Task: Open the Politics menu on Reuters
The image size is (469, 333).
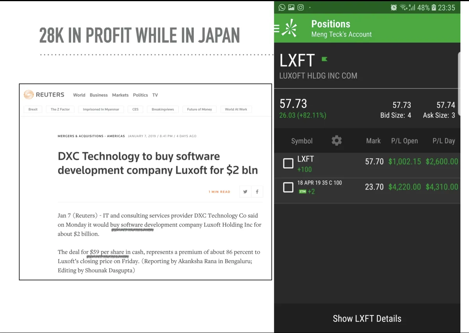Action: (x=140, y=95)
